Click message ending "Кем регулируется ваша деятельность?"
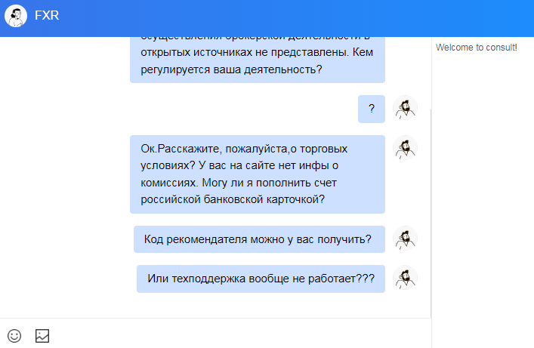 coord(258,62)
